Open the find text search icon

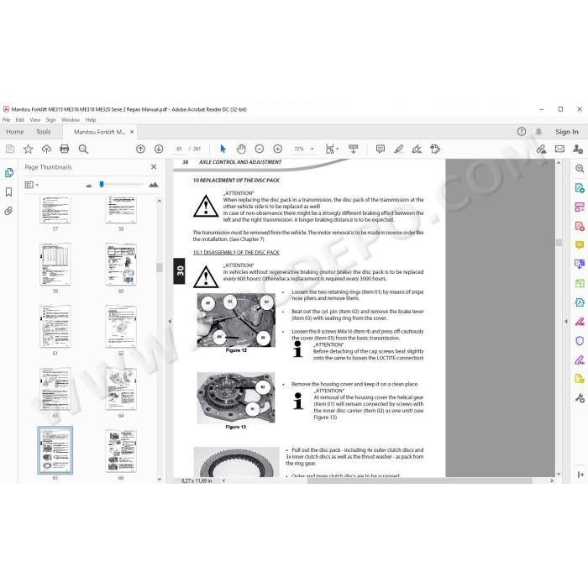pos(83,149)
